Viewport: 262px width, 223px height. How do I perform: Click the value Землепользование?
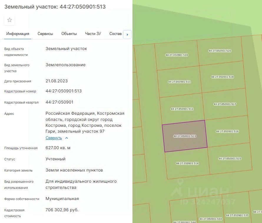[x=65, y=65]
